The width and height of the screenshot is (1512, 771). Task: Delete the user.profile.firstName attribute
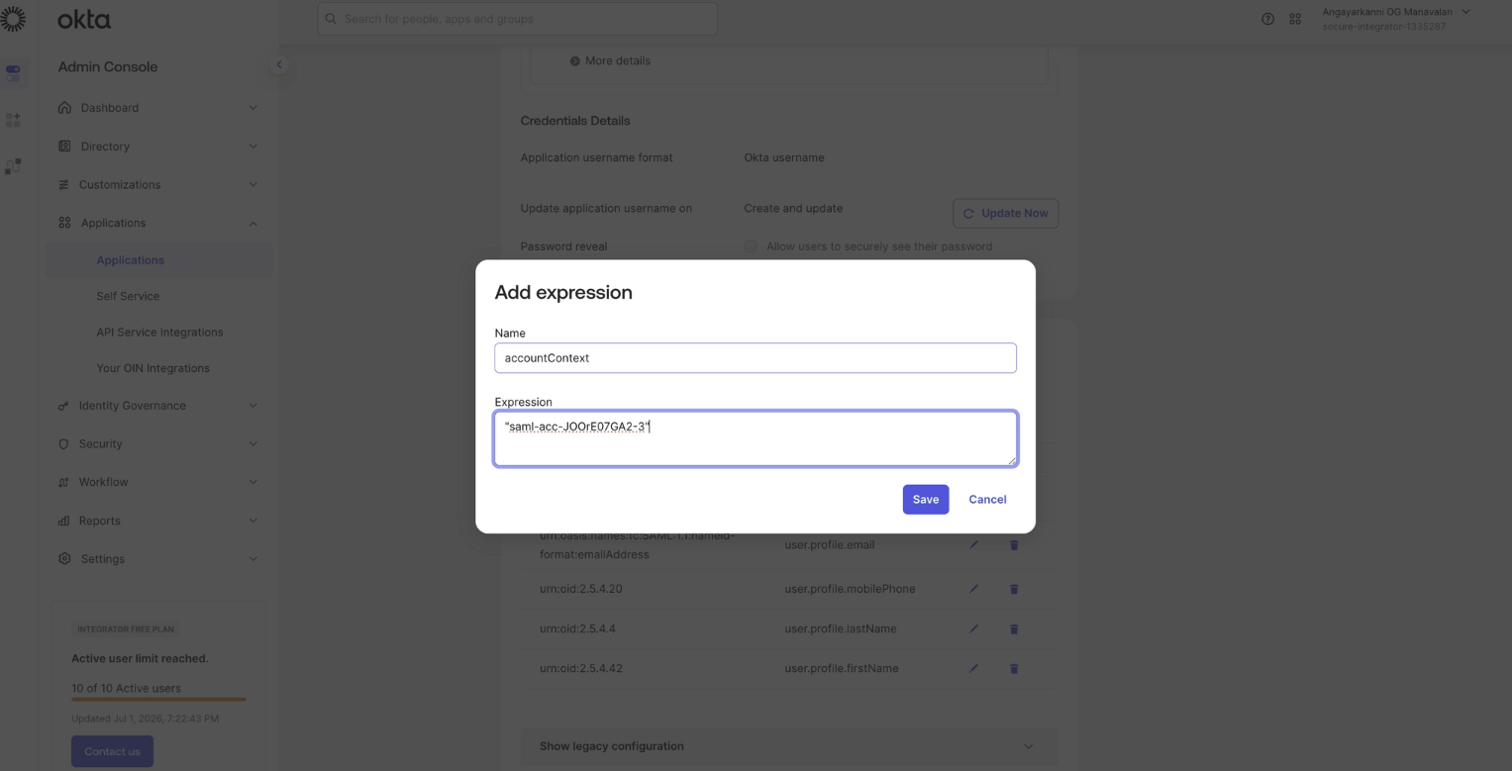pyautogui.click(x=1014, y=668)
